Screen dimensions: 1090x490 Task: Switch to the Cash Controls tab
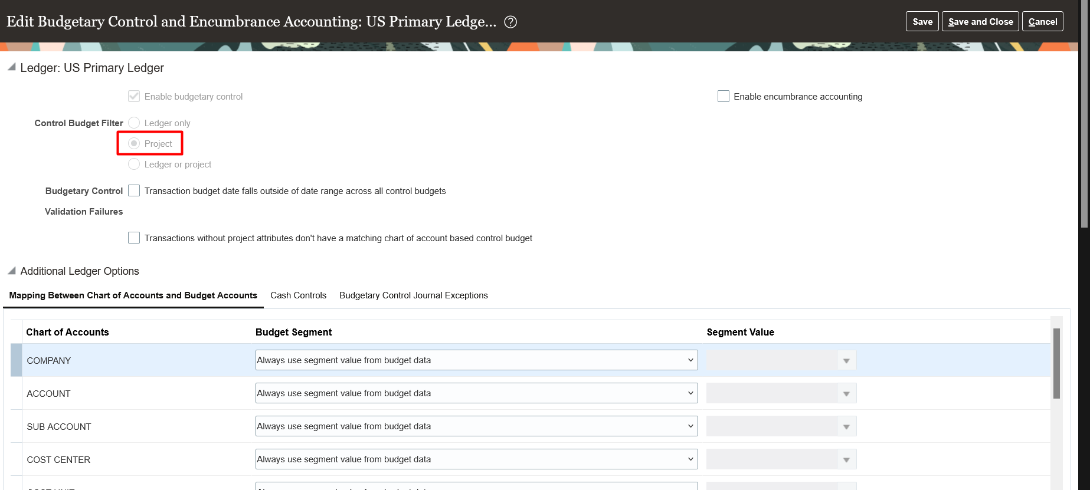tap(298, 295)
